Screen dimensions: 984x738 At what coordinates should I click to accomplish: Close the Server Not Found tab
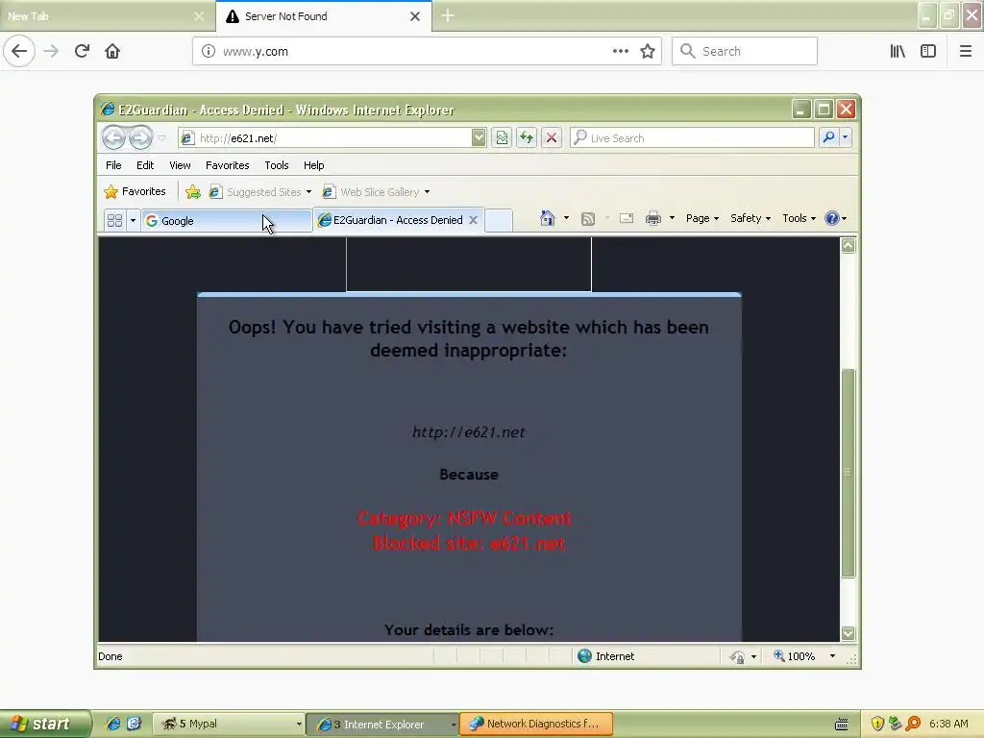pyautogui.click(x=415, y=16)
